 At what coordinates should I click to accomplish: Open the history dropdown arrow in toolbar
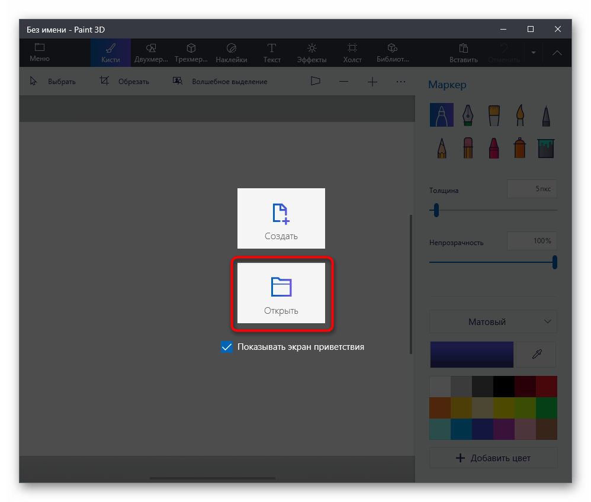tap(533, 53)
